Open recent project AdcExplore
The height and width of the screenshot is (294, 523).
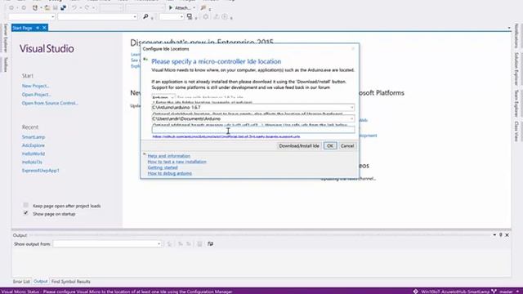pos(34,145)
